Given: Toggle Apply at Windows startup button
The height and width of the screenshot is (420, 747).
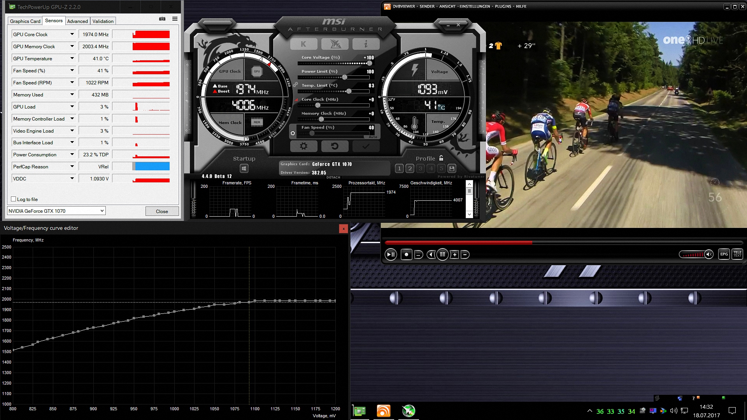Looking at the screenshot, I should point(244,168).
